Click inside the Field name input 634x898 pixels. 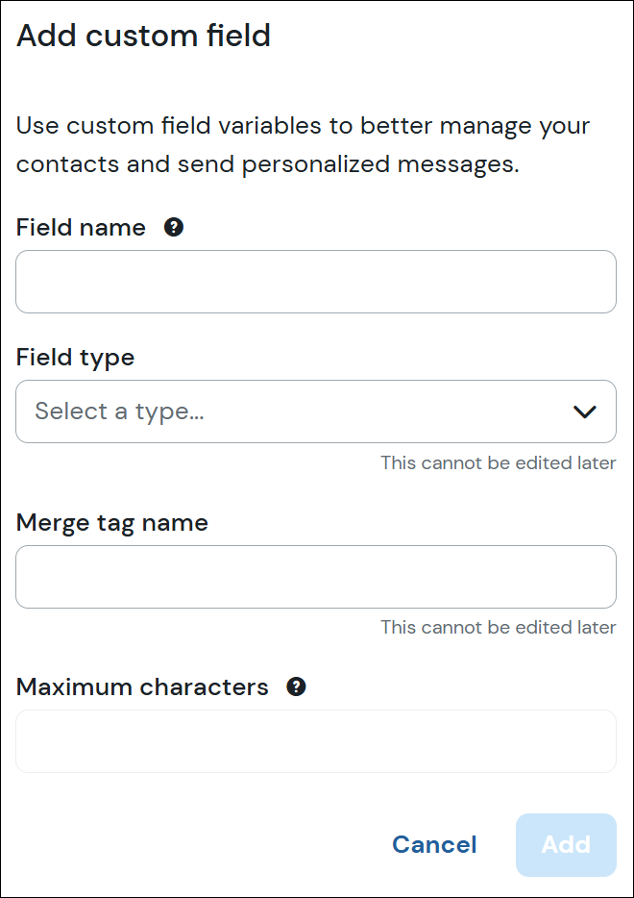coord(316,281)
